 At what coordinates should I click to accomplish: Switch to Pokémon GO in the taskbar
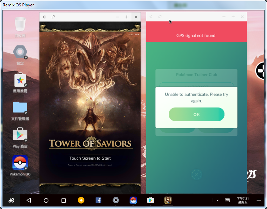coord(133,200)
